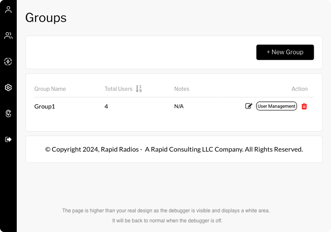Image resolution: width=331 pixels, height=232 pixels.
Task: Click the N/A notes cell for Group1
Action: pyautogui.click(x=179, y=106)
